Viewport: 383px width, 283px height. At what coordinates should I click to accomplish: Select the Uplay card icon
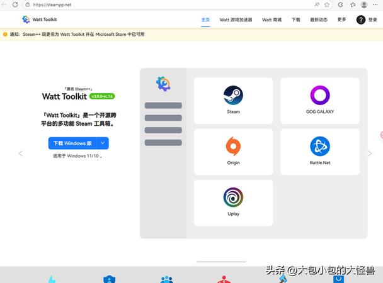point(233,197)
